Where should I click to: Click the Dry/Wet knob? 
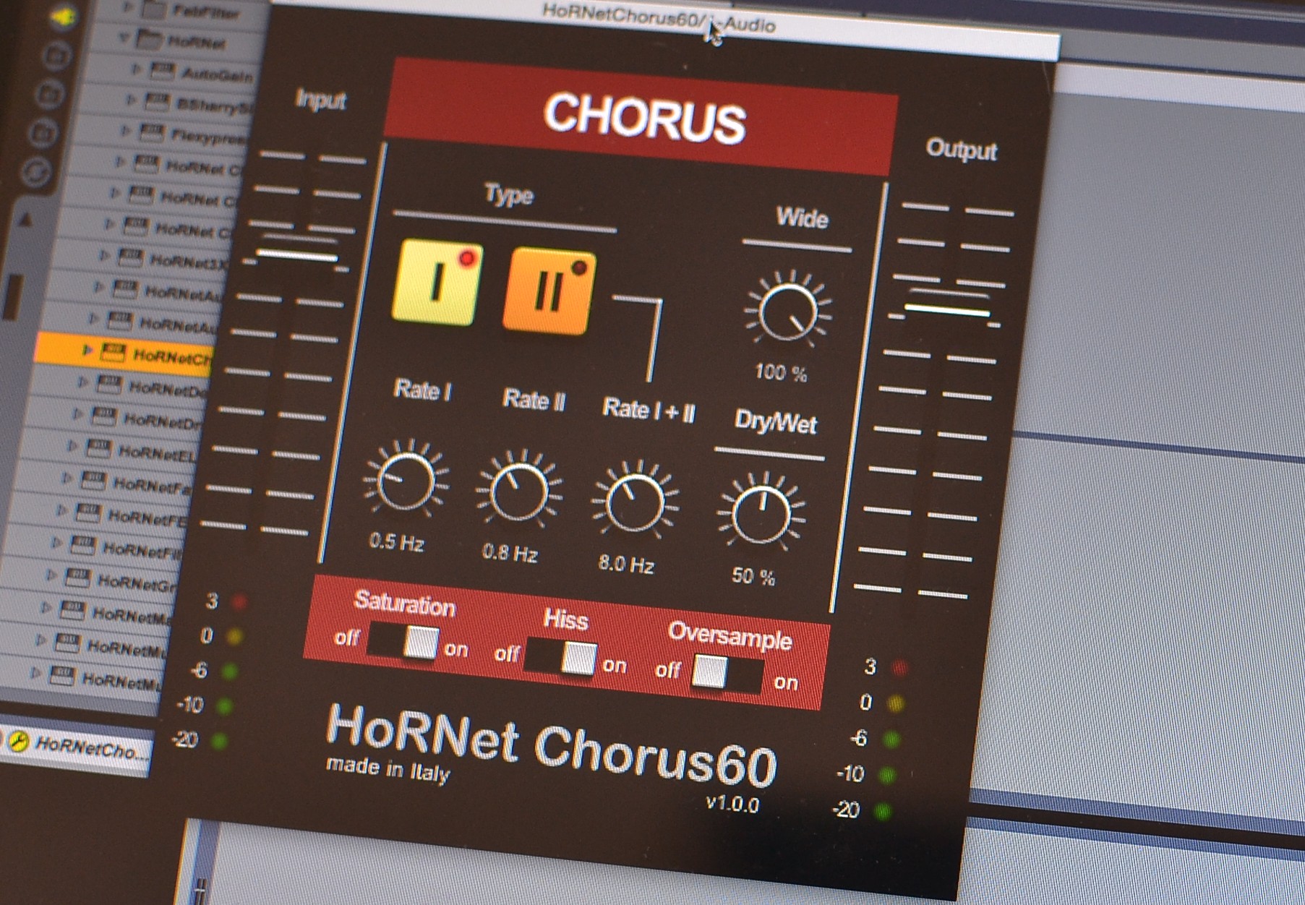click(x=761, y=514)
